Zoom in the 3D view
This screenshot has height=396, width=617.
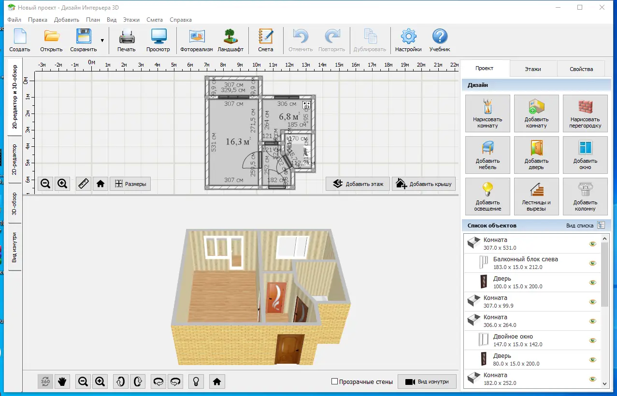[100, 382]
